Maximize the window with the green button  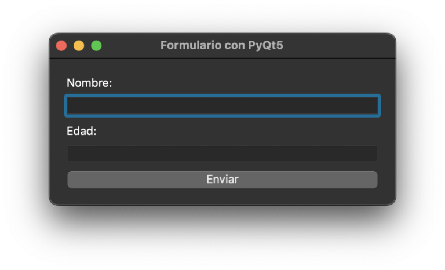pos(96,46)
